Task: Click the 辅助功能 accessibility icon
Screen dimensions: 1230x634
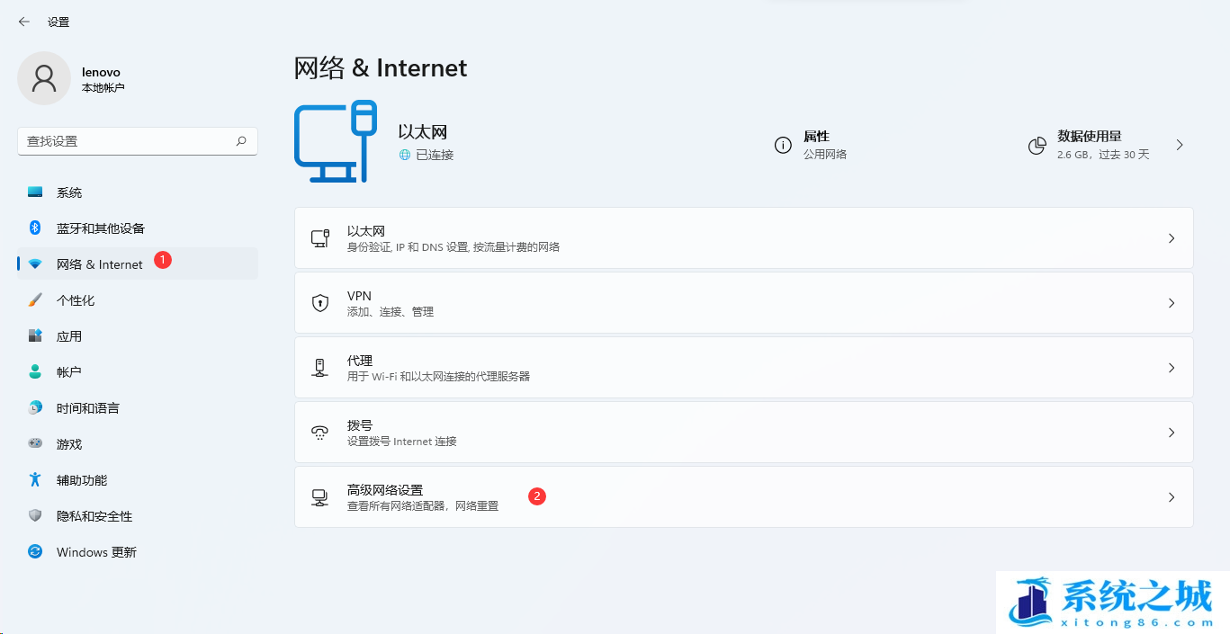Action: click(x=35, y=480)
